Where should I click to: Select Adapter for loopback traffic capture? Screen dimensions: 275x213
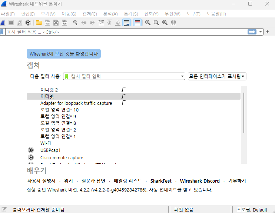coord(133,103)
